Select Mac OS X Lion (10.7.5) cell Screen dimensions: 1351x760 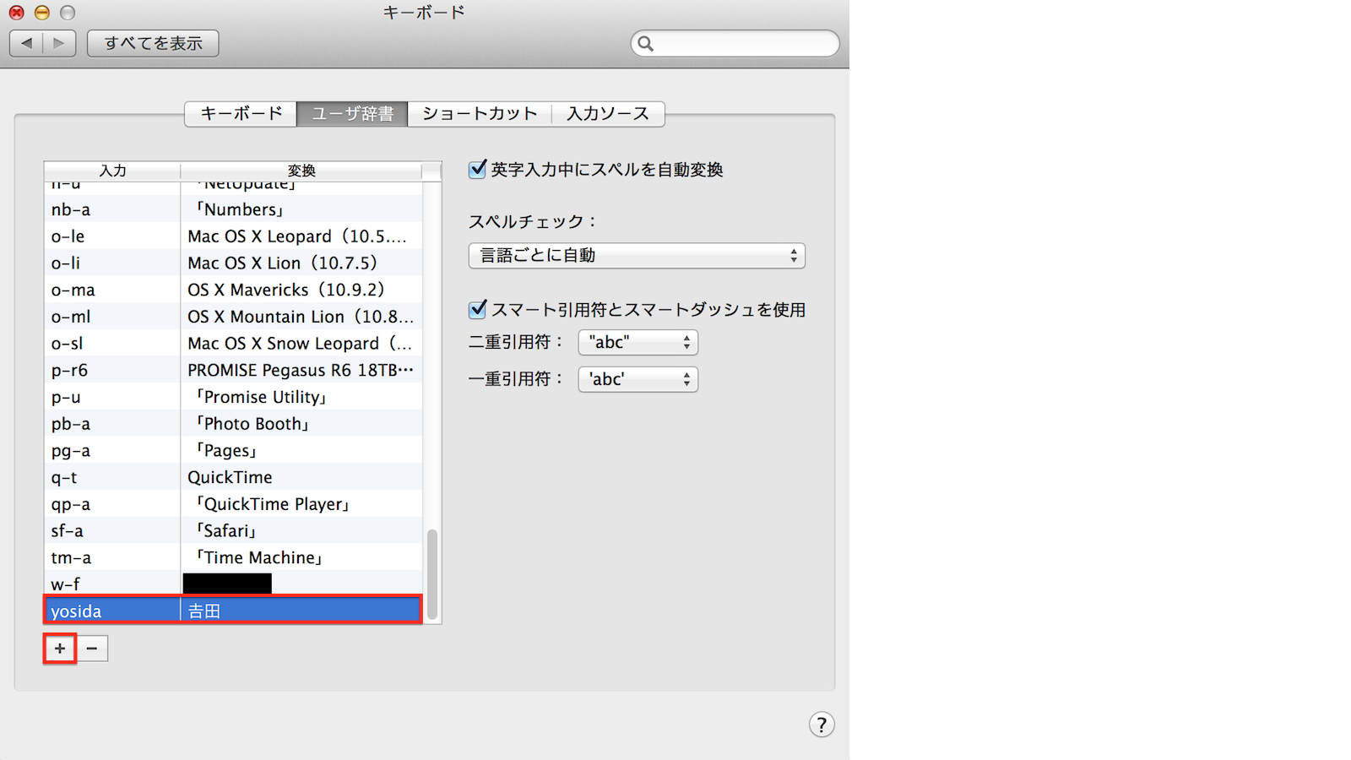pyautogui.click(x=301, y=263)
